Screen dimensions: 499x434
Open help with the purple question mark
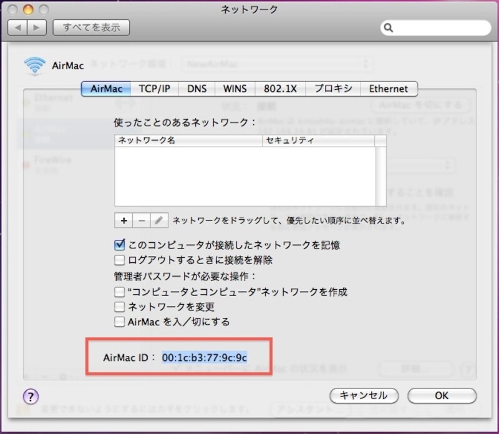point(31,397)
